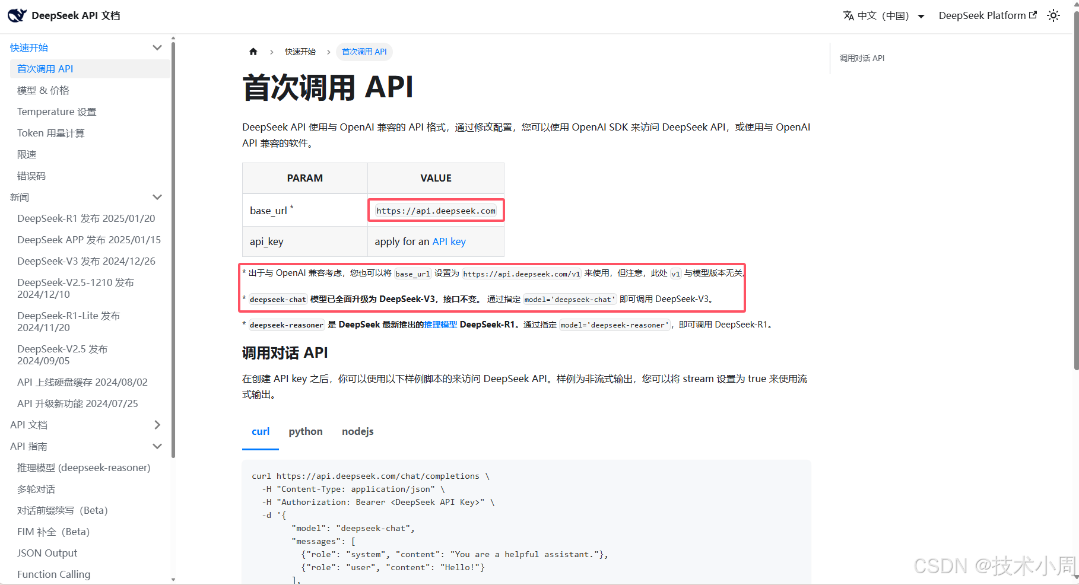Viewport: 1079px width, 585px height.
Task: Jump to 调用对话 API in page outline
Action: (862, 58)
